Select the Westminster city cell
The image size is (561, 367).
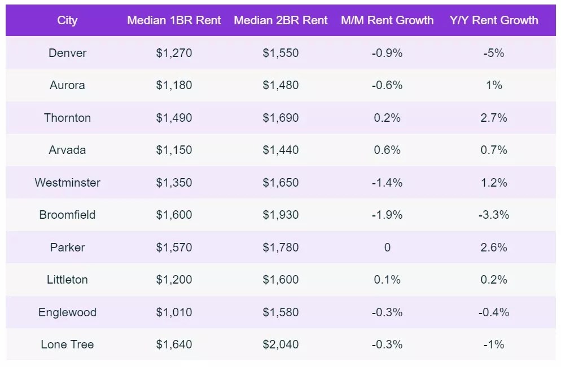pyautogui.click(x=67, y=183)
